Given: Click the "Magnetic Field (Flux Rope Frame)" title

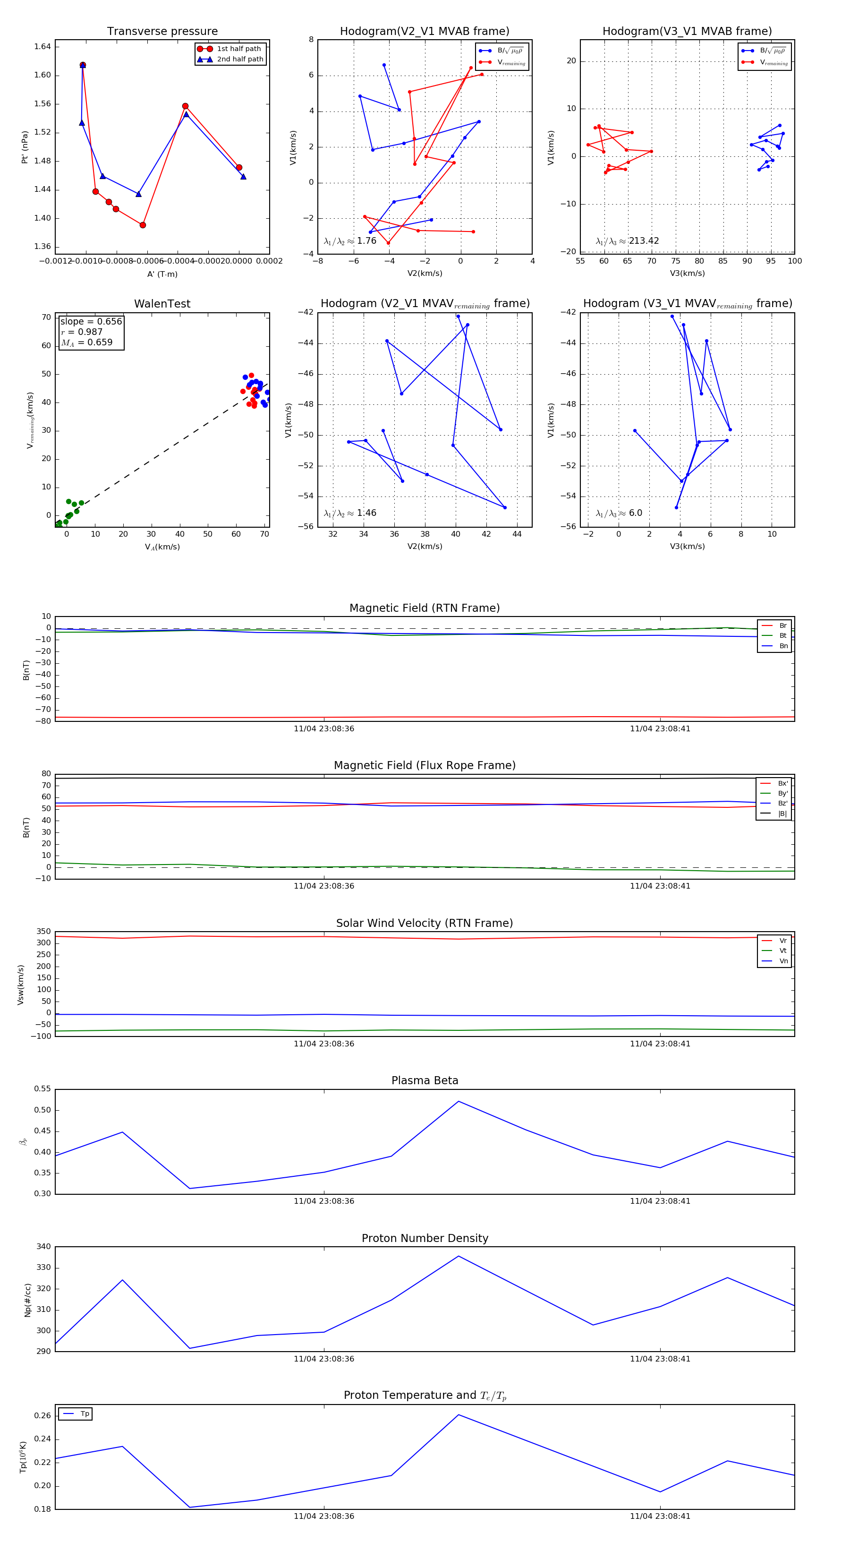Looking at the screenshot, I should 425,766.
